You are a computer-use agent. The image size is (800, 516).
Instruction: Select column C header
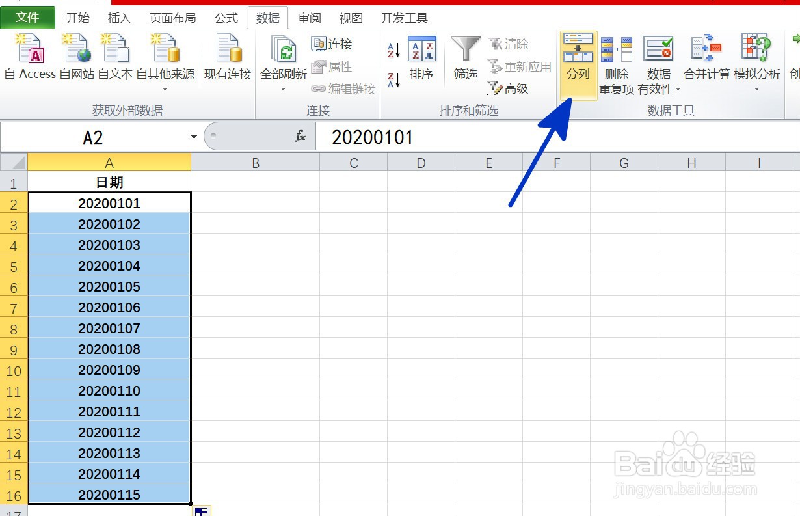coord(353,163)
